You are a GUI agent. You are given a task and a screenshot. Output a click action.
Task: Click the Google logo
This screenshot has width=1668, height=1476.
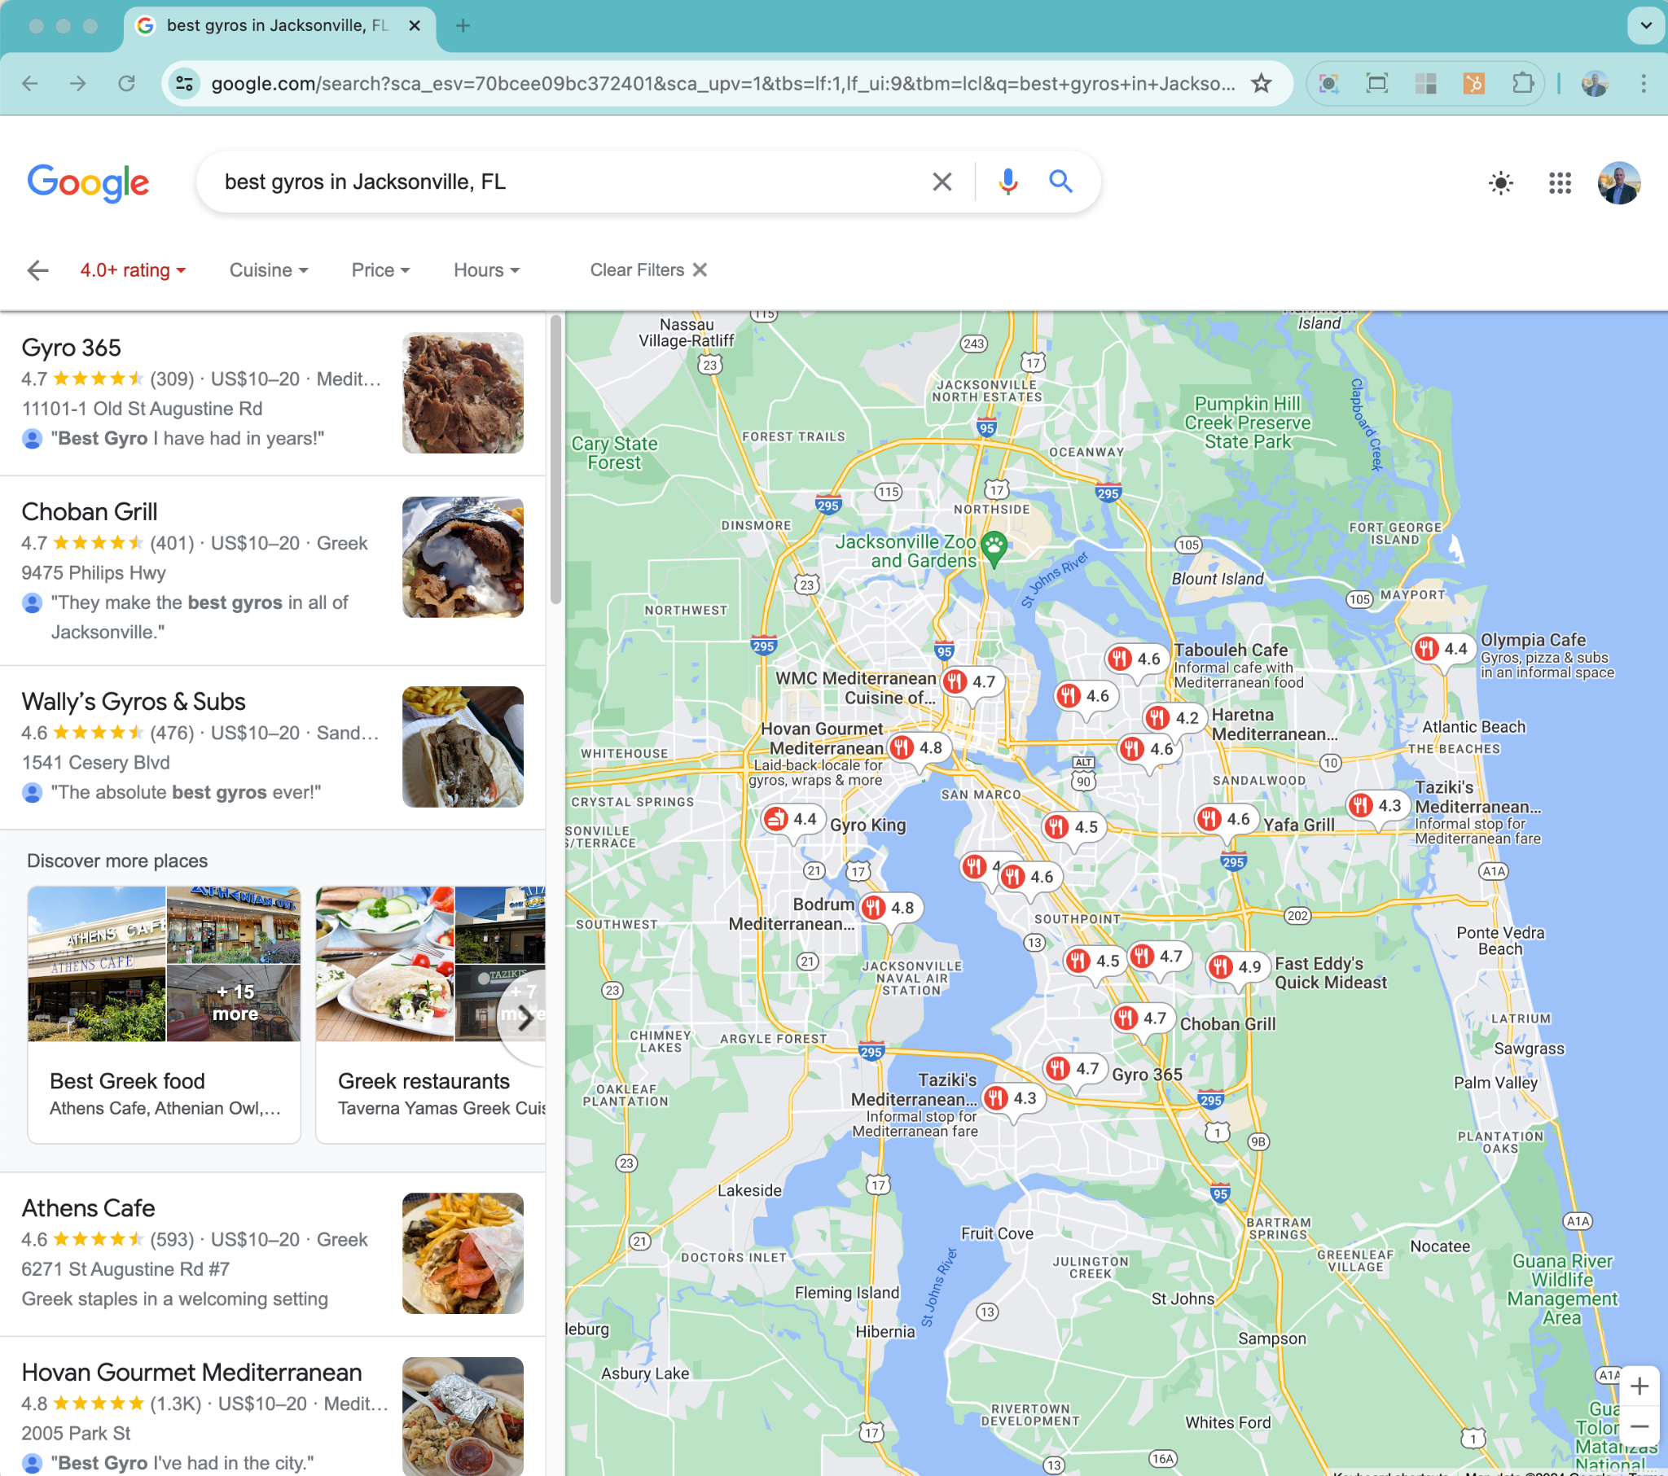pos(88,182)
